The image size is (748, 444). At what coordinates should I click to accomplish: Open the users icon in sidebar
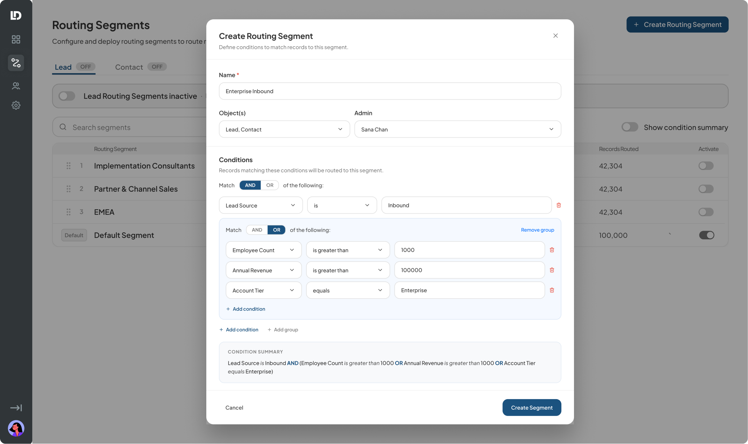point(16,86)
